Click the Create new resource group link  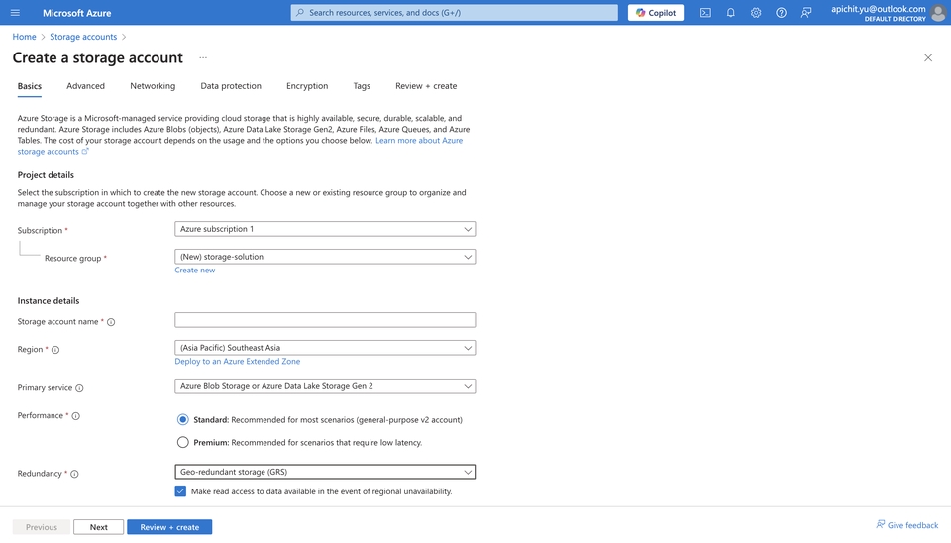pyautogui.click(x=195, y=270)
